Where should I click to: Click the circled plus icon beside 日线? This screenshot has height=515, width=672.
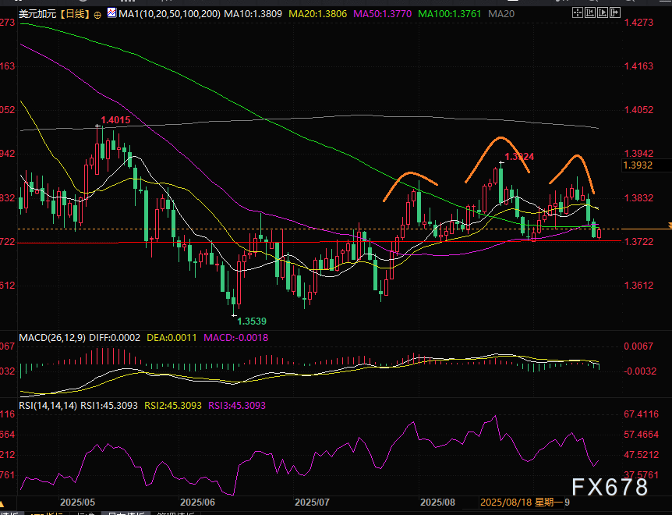pyautogui.click(x=97, y=14)
